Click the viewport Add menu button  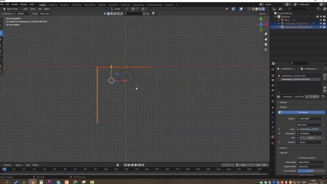point(40,9)
